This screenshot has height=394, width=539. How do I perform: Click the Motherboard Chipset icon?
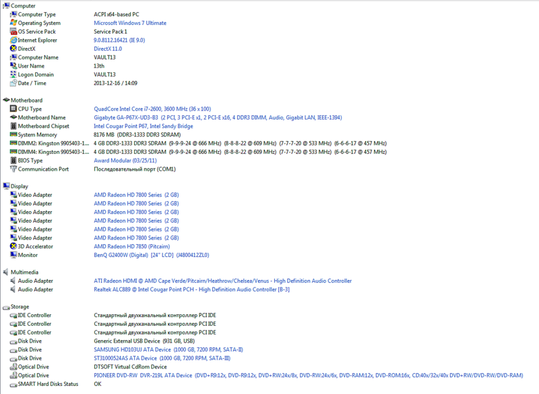click(x=13, y=126)
